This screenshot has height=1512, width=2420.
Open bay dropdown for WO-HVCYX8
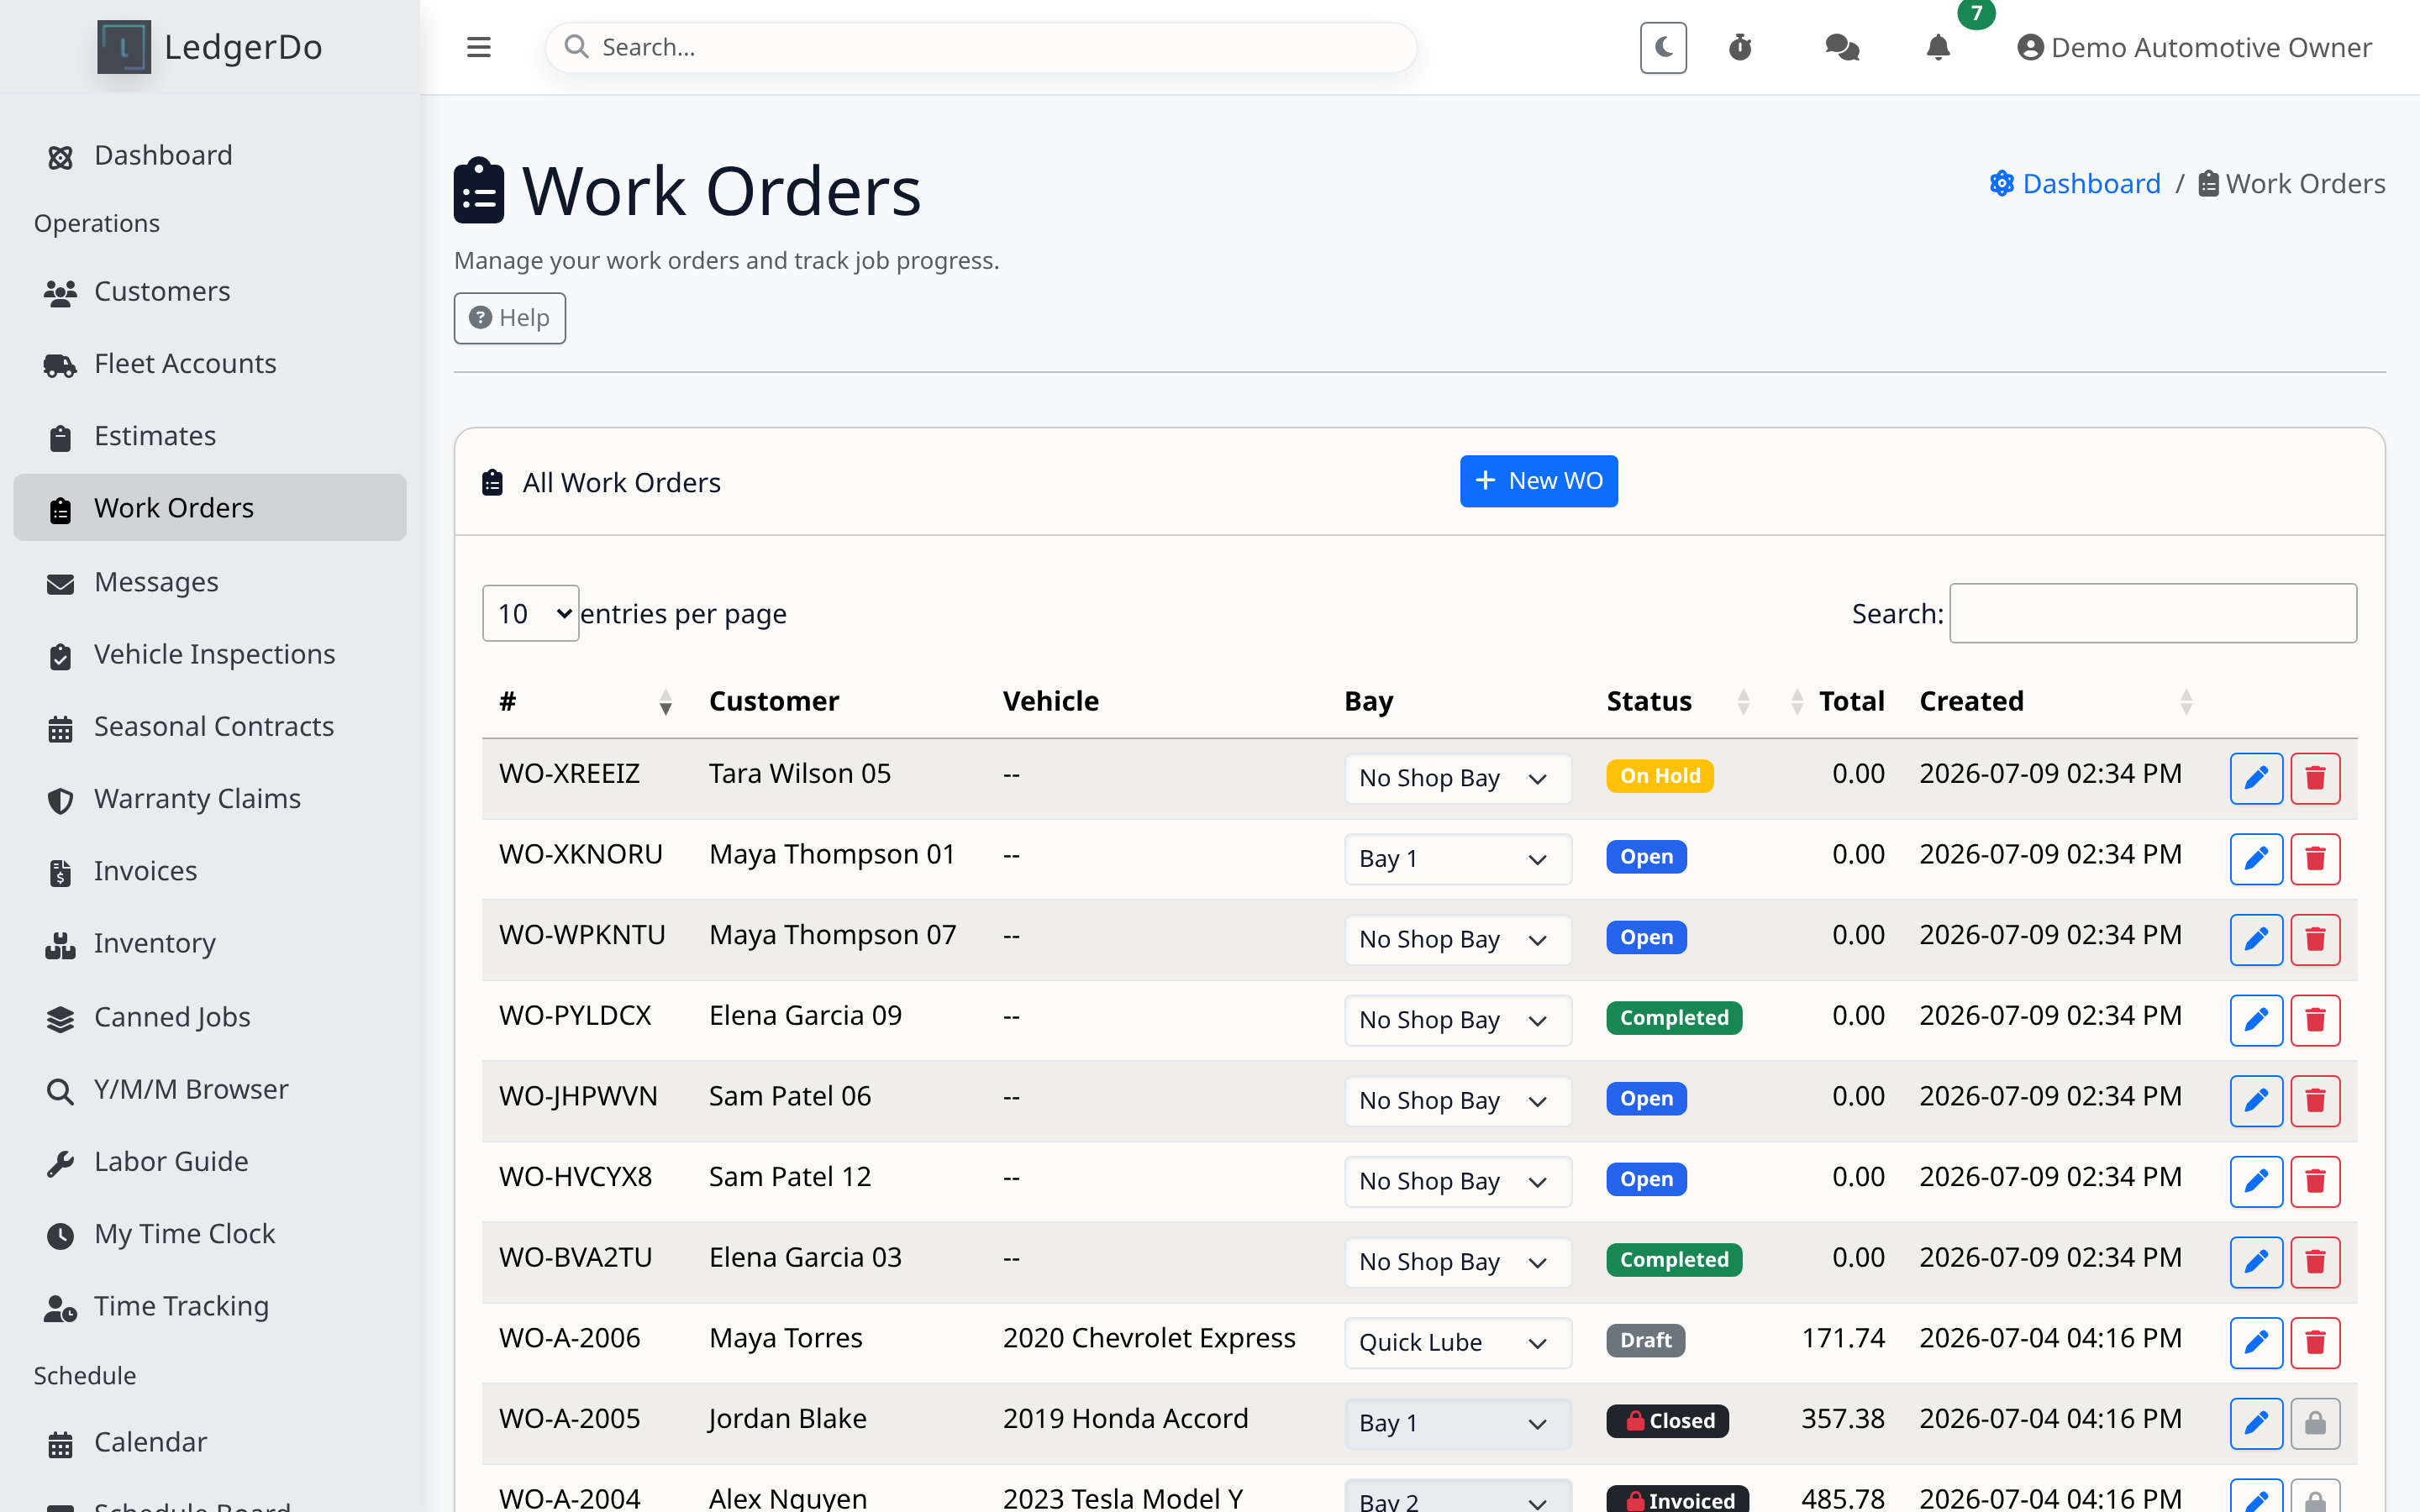[1457, 1181]
